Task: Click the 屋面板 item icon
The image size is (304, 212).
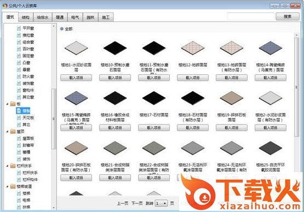Action: 19,138
